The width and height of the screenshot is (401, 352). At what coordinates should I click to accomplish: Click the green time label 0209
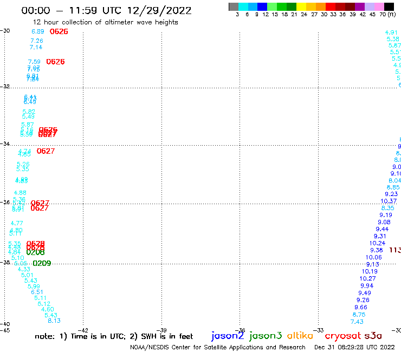[42, 263]
